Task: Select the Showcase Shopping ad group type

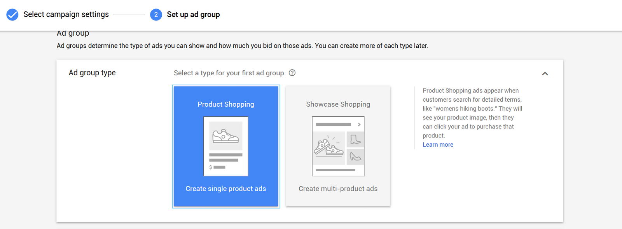Action: (x=338, y=146)
